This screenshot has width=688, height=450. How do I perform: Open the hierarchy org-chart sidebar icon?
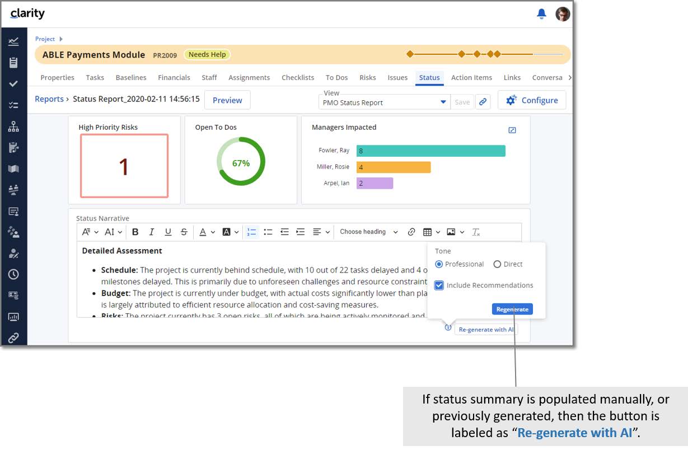tap(13, 126)
